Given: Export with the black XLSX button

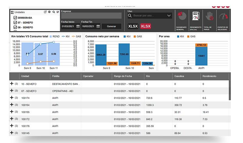Looking at the screenshot, I should (133, 26).
